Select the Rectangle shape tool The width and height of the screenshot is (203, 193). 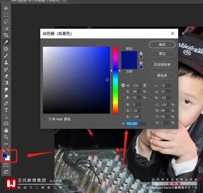pyautogui.click(x=6, y=124)
